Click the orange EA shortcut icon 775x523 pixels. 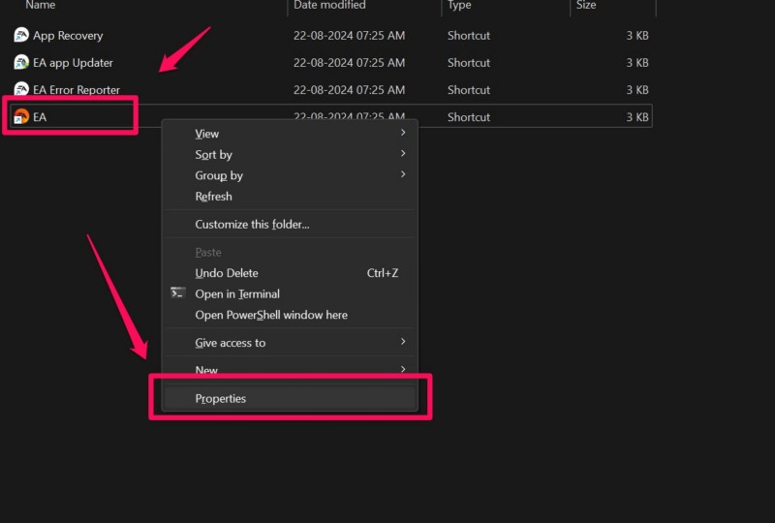click(21, 117)
